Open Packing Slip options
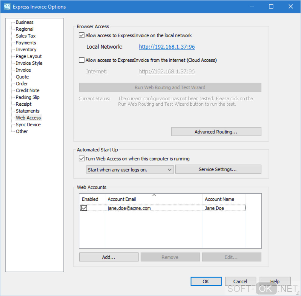Screen dimensions: 301x296 point(27,97)
